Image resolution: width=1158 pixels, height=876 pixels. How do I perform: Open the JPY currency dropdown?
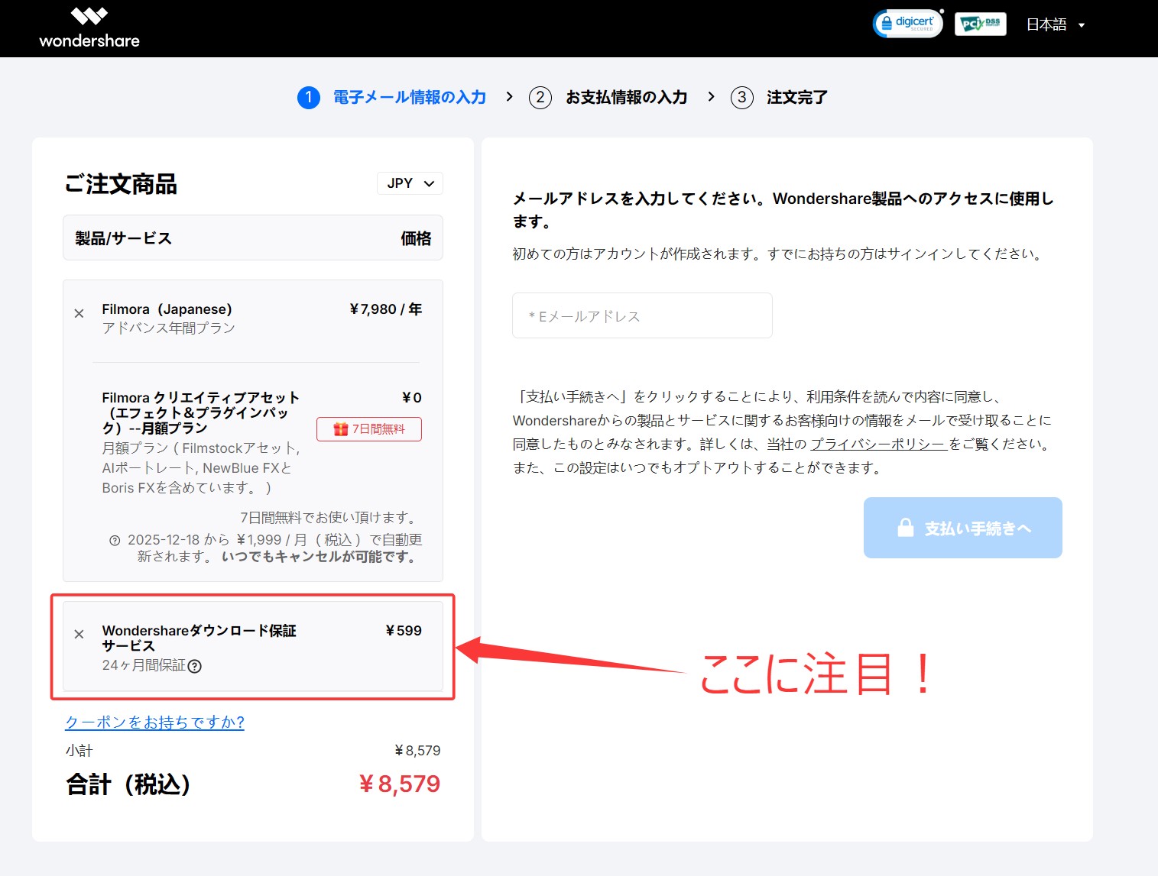(410, 183)
